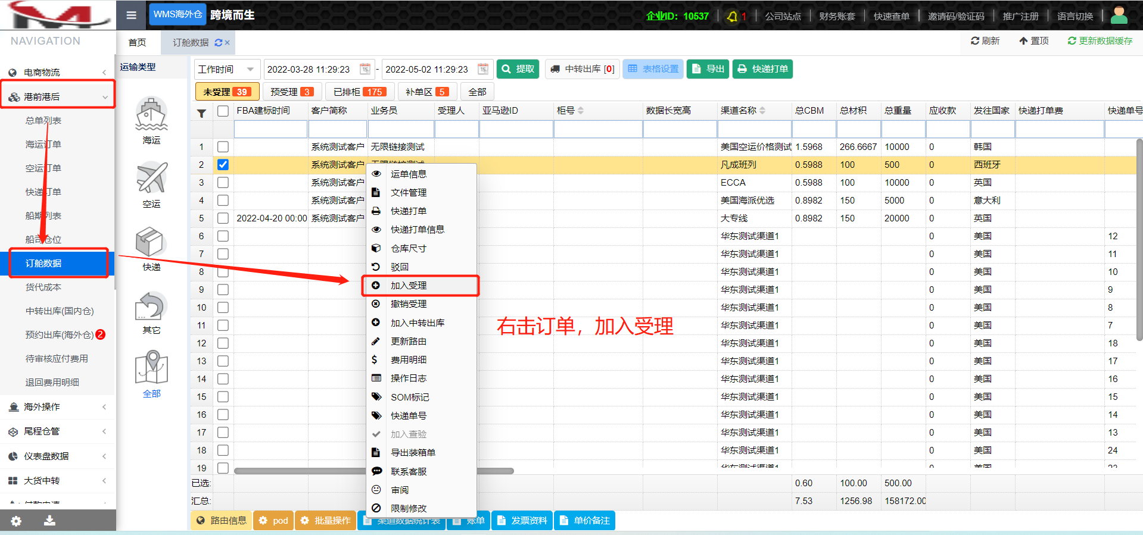
Task: Open the start date calendar picker icon
Action: click(x=365, y=69)
